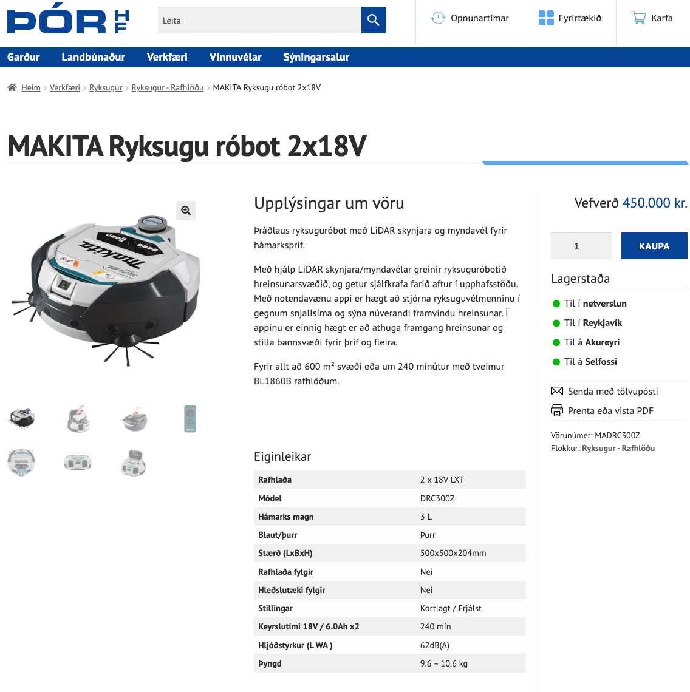Open Karfa cart link
The image size is (690, 692).
[x=661, y=18]
